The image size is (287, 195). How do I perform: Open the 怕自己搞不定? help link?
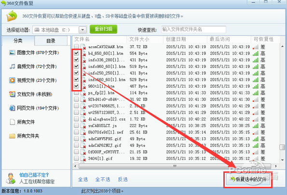[x=34, y=175]
